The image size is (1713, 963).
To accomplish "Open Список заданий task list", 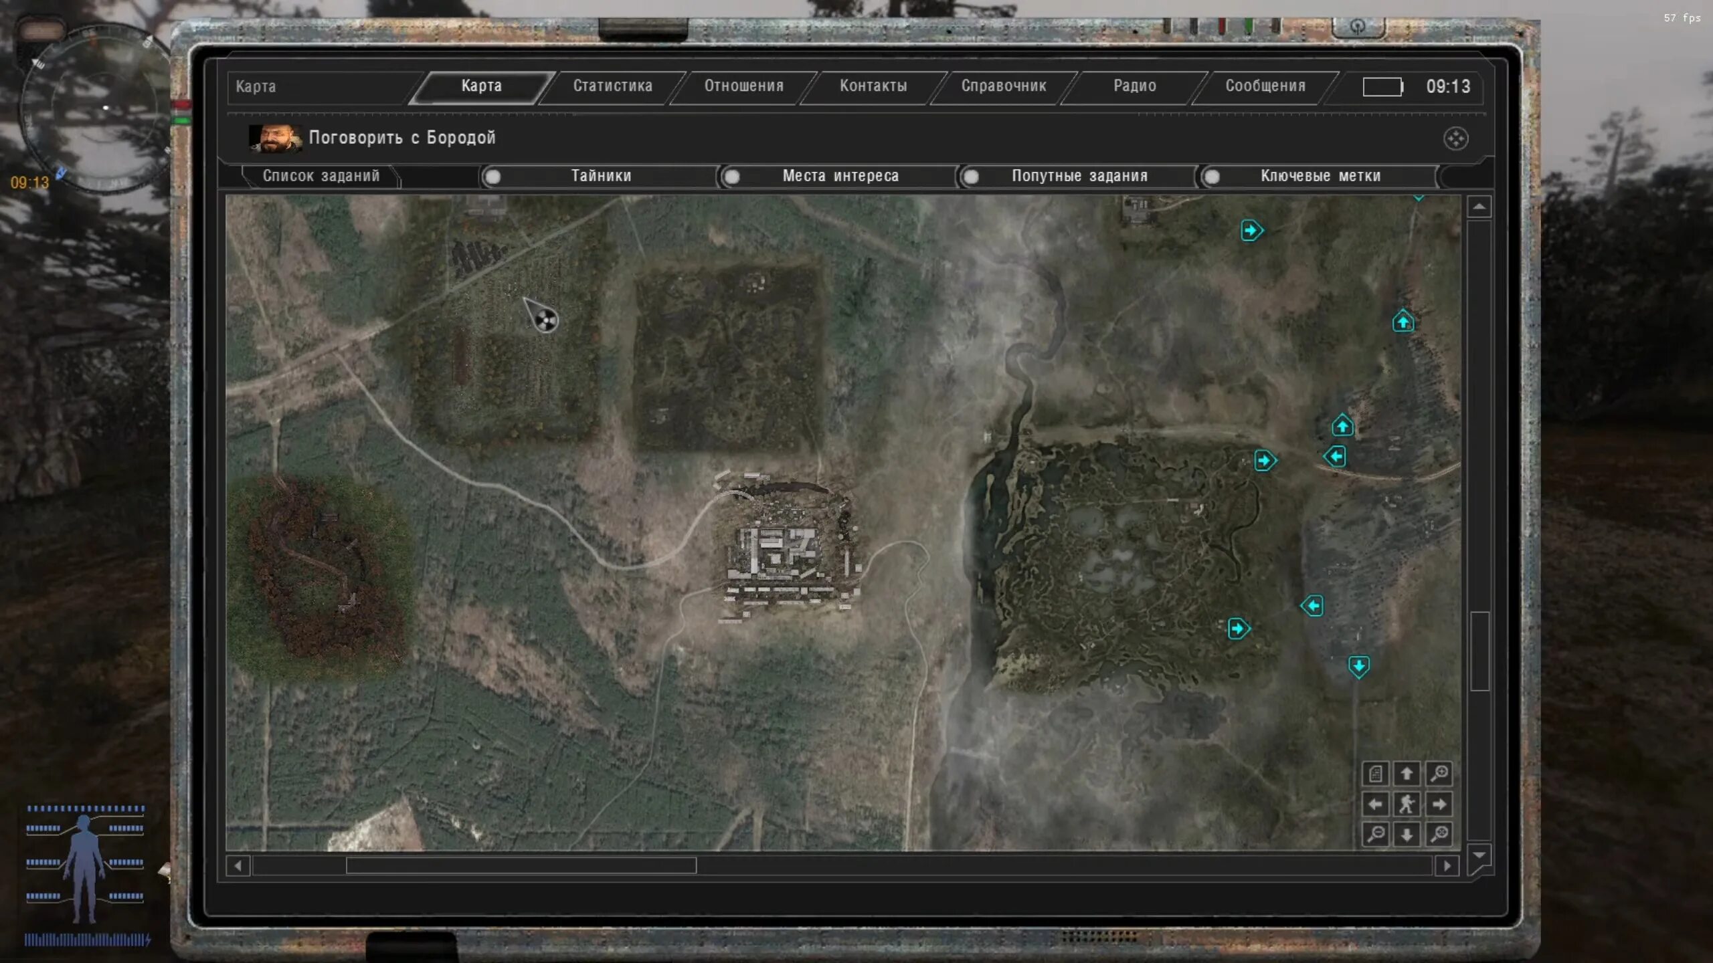I will pyautogui.click(x=321, y=176).
